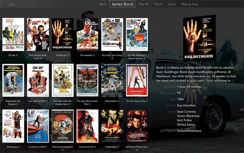
Task: Click actor name 'Gert Fröbe'
Action: [x=184, y=120]
